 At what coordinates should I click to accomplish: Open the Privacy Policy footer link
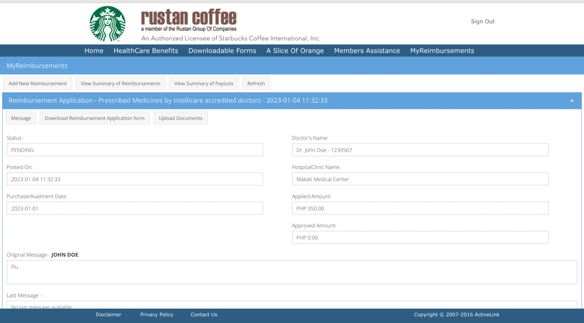(157, 314)
